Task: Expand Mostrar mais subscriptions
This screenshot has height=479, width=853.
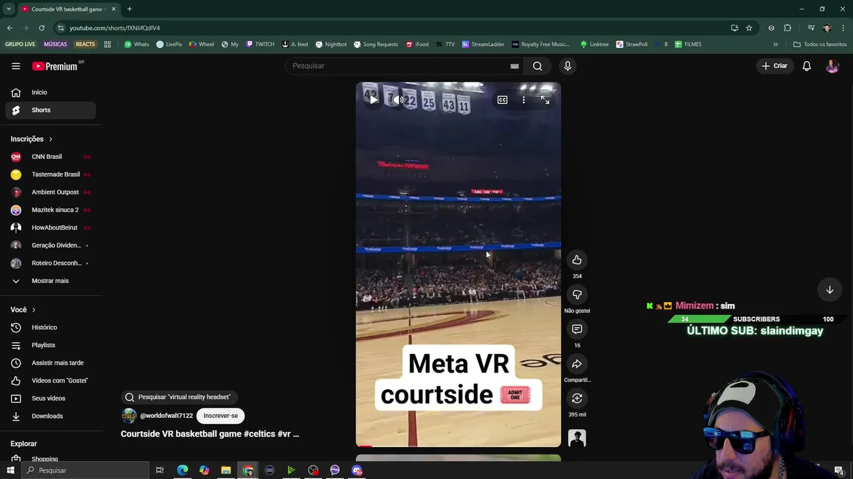Action: coord(51,281)
